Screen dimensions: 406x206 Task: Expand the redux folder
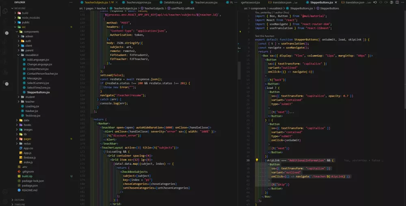[x=17, y=144]
